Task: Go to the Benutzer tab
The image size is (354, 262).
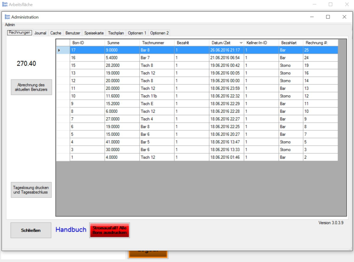Action: click(x=73, y=33)
